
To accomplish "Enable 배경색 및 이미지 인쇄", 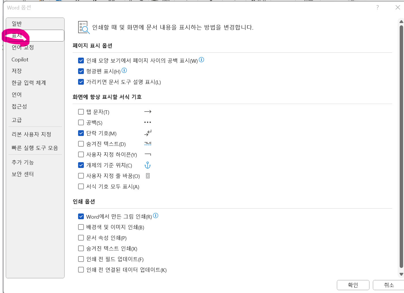I will click(x=81, y=227).
